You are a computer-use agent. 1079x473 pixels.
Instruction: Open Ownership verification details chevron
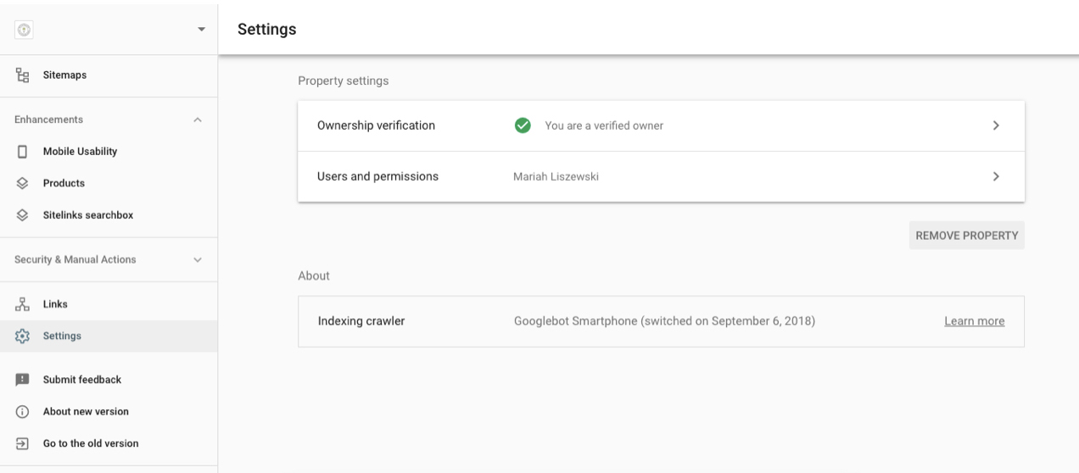point(996,125)
